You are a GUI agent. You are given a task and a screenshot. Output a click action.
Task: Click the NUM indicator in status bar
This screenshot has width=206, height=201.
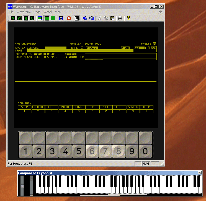[x=146, y=164]
